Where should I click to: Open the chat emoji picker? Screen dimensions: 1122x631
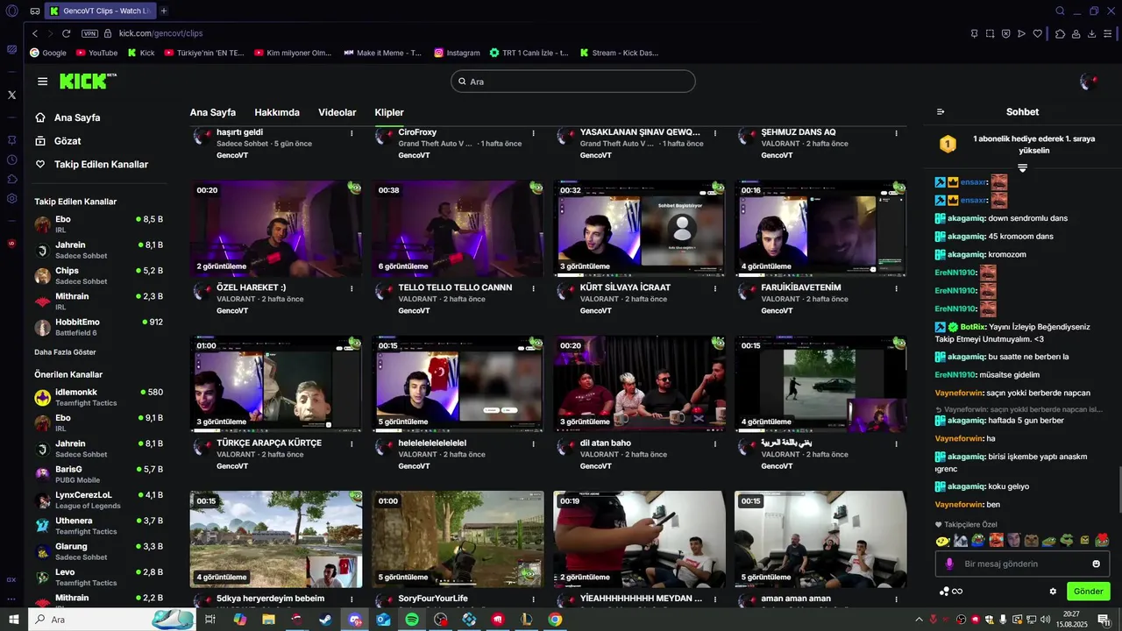(1096, 564)
